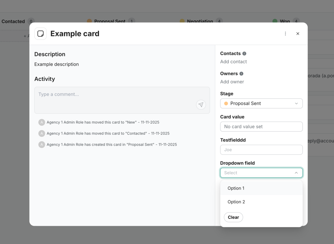334x244 pixels.
Task: Click the orange stage color dot
Action: tap(226, 103)
